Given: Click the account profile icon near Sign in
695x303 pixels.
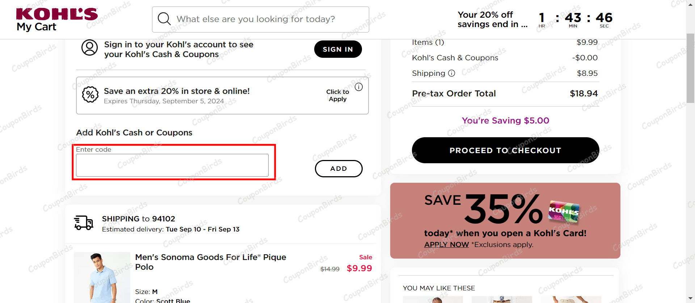Looking at the screenshot, I should (90, 47).
